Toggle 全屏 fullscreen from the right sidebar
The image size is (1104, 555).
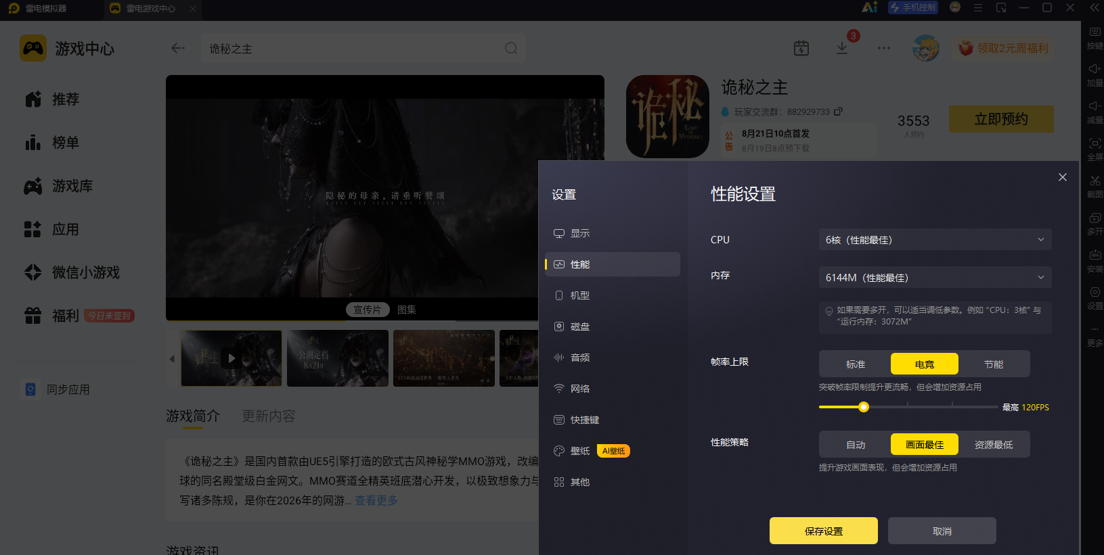click(x=1095, y=149)
